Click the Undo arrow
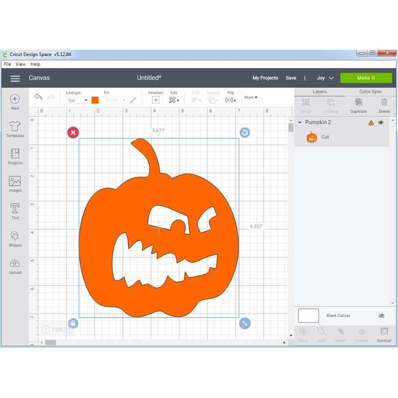 (38, 98)
